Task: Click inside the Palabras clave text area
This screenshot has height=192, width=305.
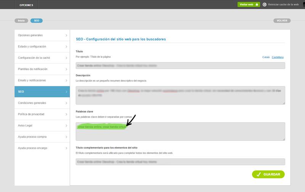Action: pyautogui.click(x=180, y=134)
